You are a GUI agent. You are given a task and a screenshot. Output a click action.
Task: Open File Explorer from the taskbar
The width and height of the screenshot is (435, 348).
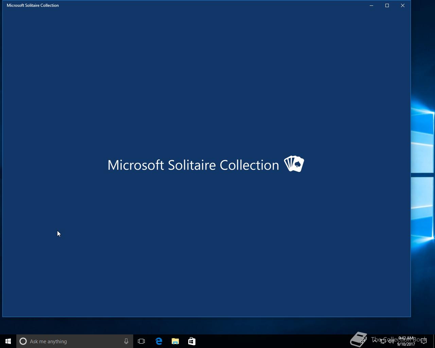click(175, 341)
